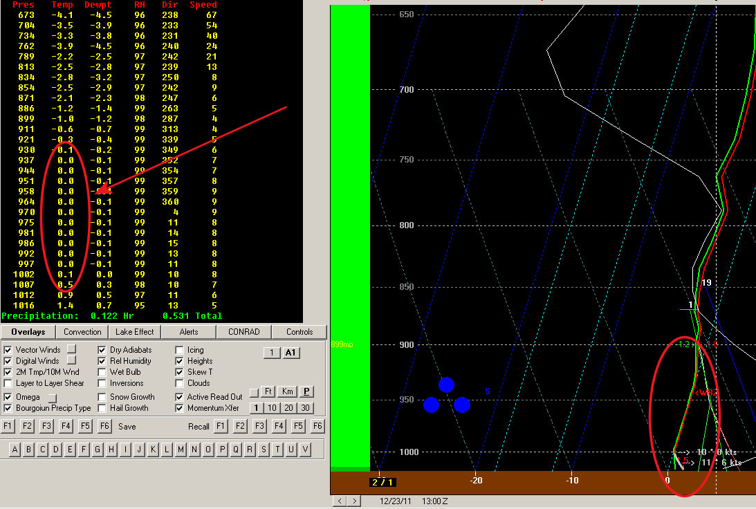Click the small square button beside Digital Winds
The width and height of the screenshot is (756, 509).
[71, 360]
